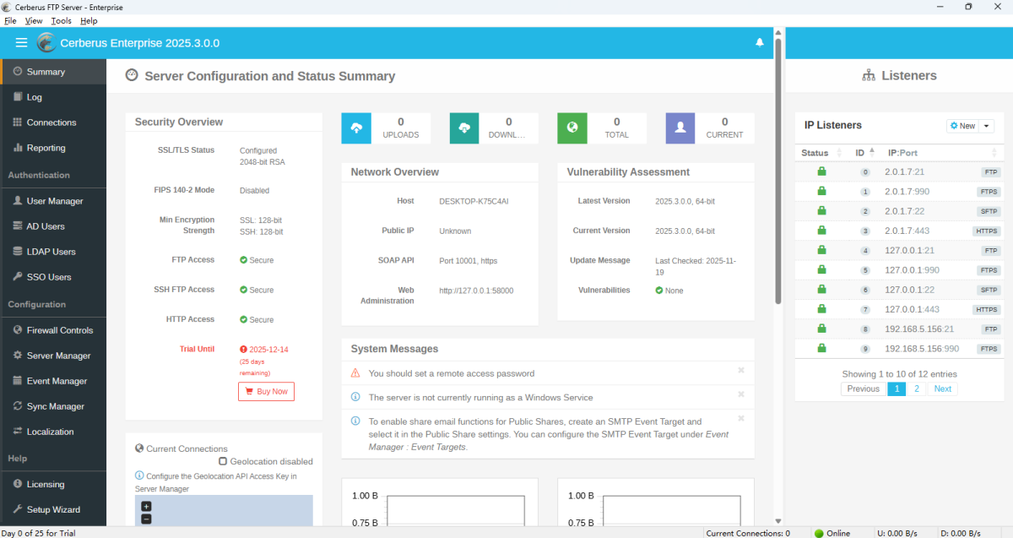Expand the New listener dropdown arrow

point(987,126)
